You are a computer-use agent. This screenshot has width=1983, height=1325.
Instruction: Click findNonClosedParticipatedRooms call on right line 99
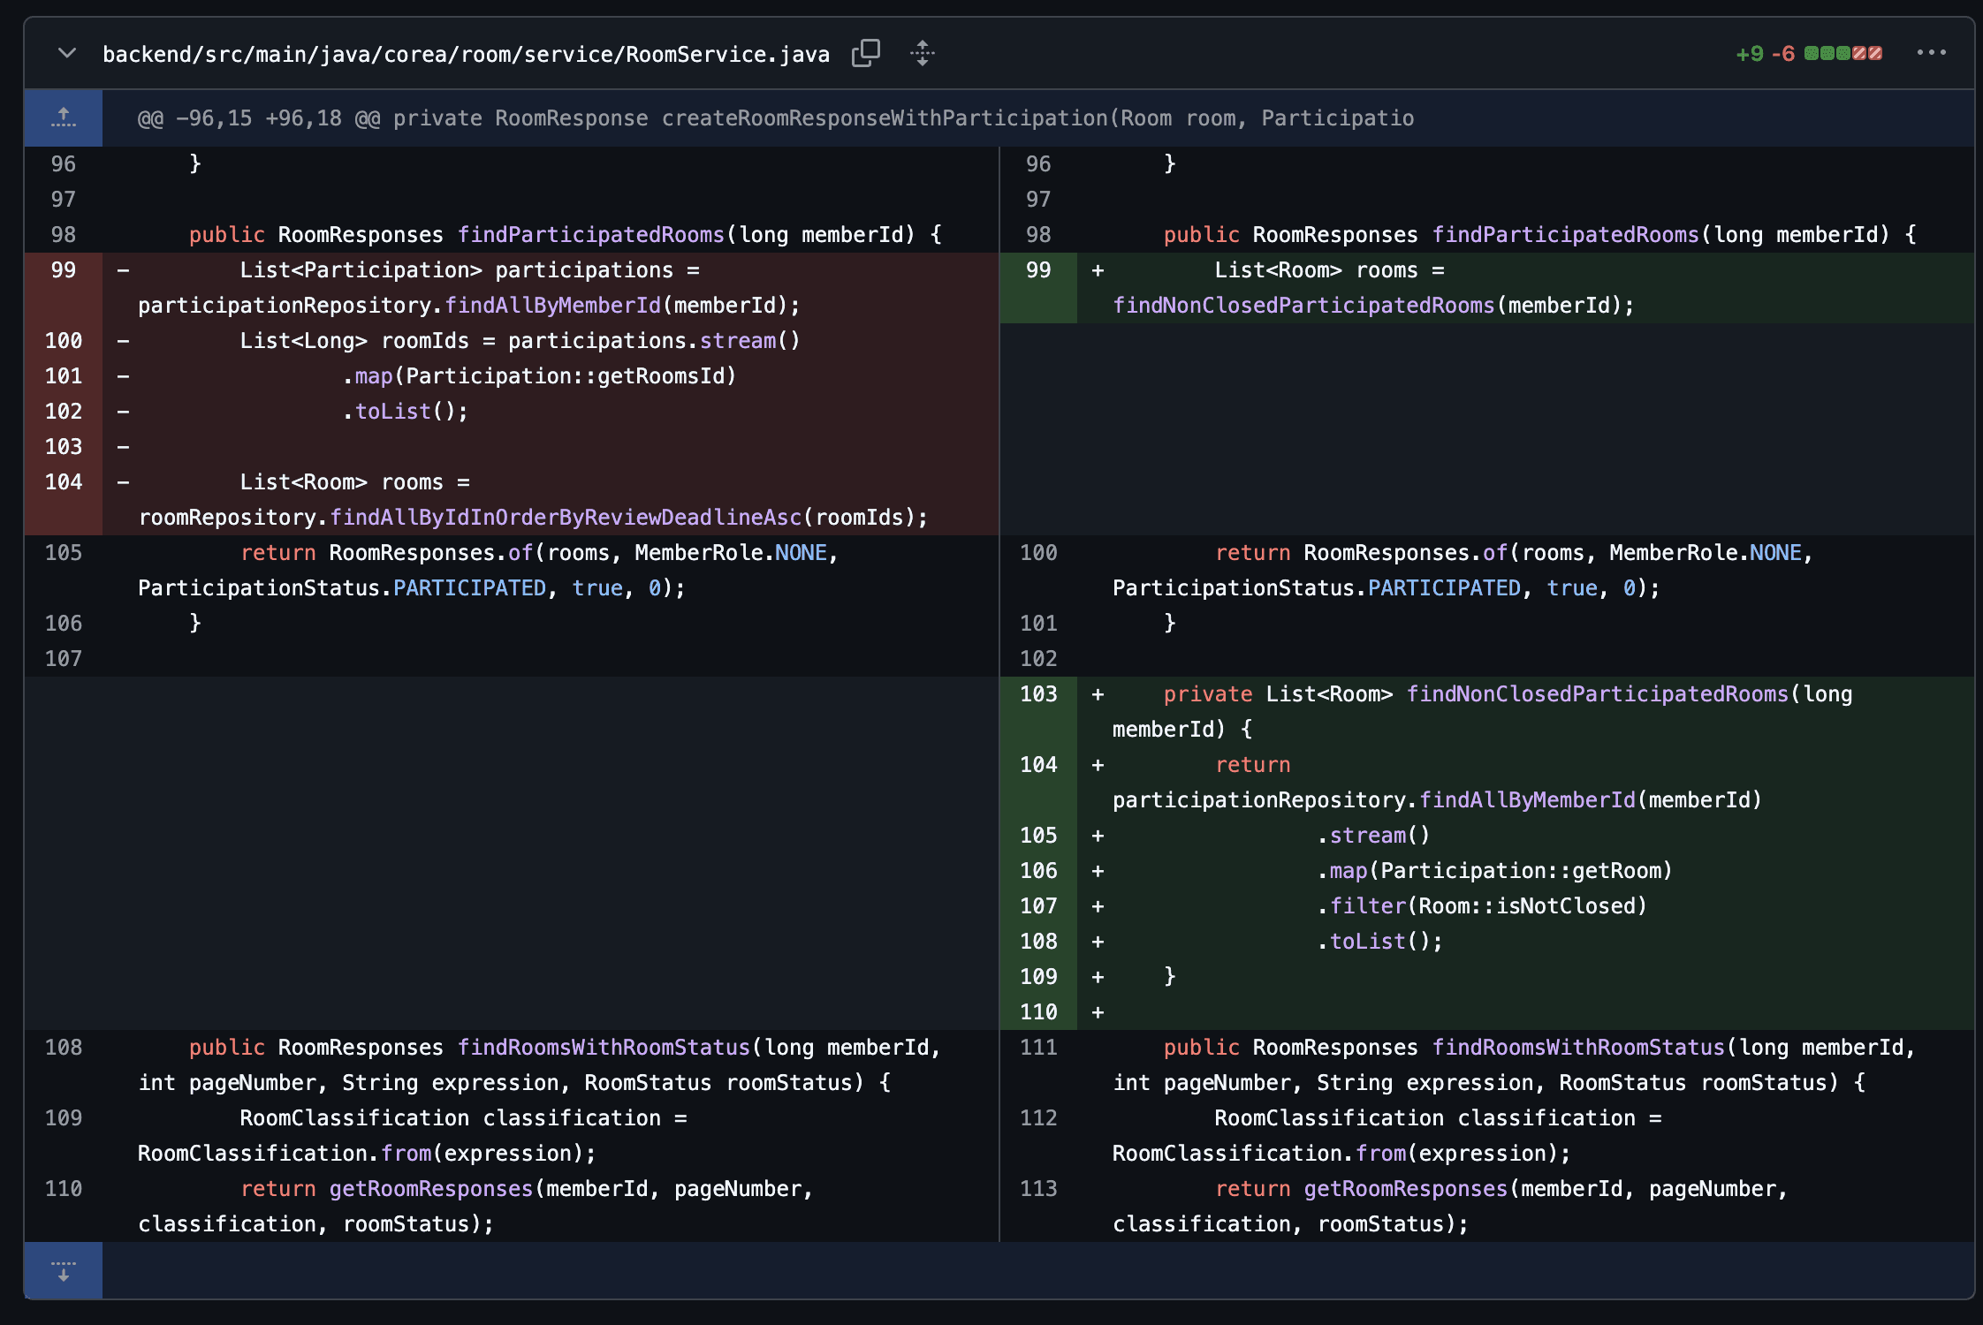pos(1303,306)
